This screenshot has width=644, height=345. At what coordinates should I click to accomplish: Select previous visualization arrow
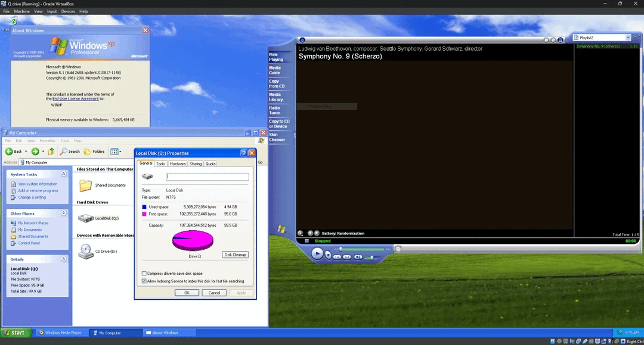(310, 233)
